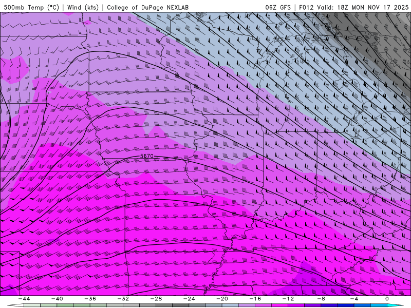The width and height of the screenshot is (411, 308).
Task: Click the "F012" forecast hour text
Action: pyautogui.click(x=306, y=7)
